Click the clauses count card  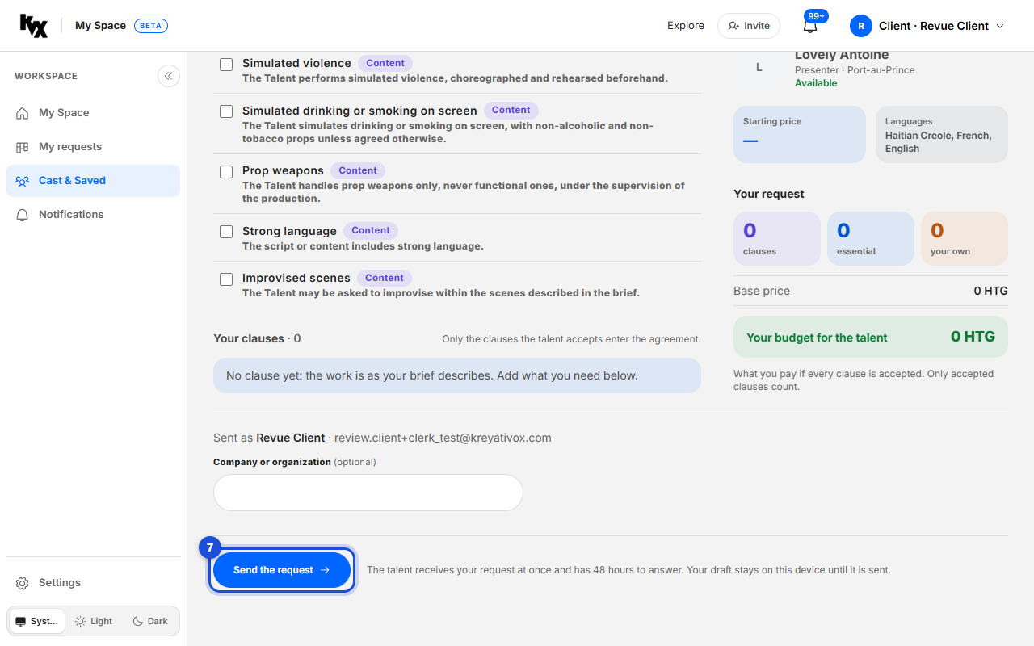click(777, 239)
